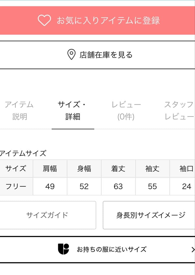Image resolution: width=195 pixels, height=275 pixels.
Task: Open the サイズガイド page
Action: [x=47, y=215]
